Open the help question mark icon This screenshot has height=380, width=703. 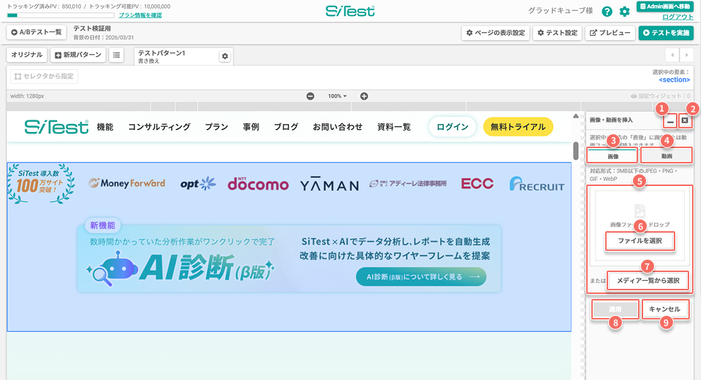pyautogui.click(x=607, y=12)
